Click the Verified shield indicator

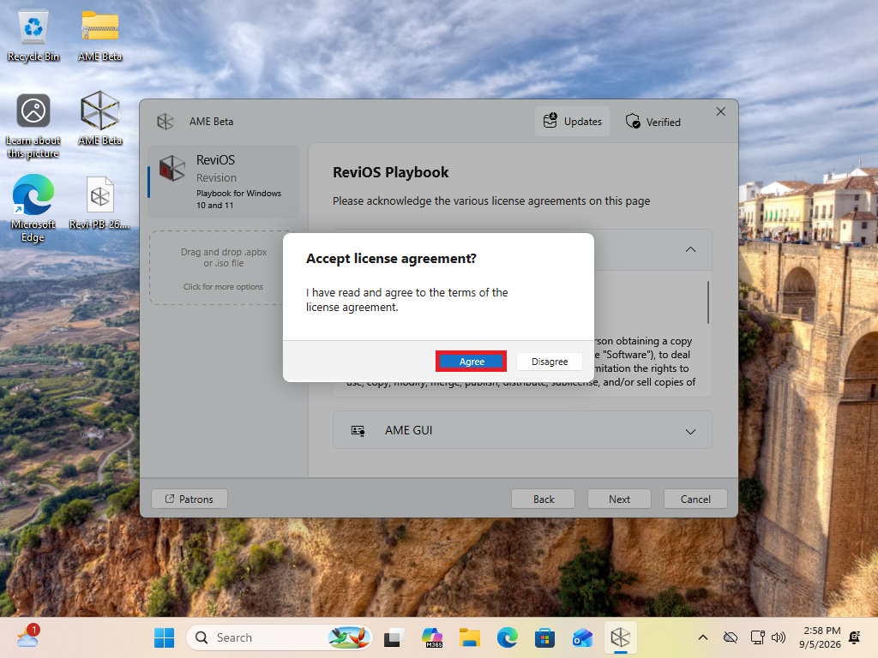coord(652,122)
